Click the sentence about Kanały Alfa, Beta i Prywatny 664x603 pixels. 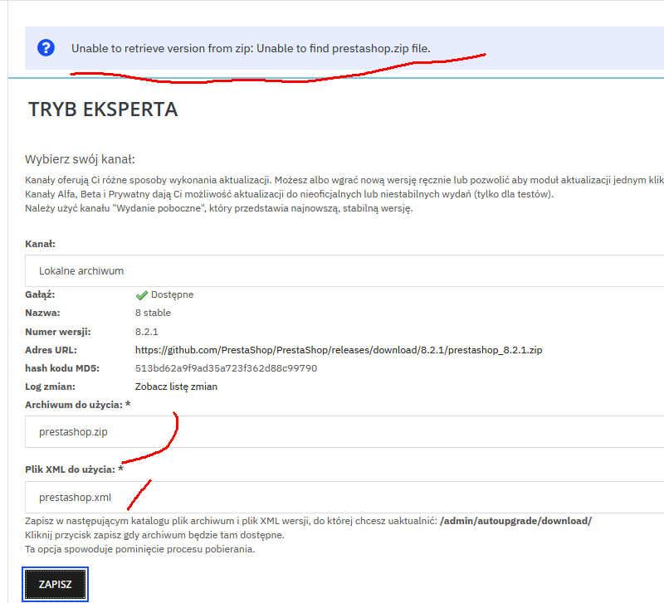click(289, 194)
